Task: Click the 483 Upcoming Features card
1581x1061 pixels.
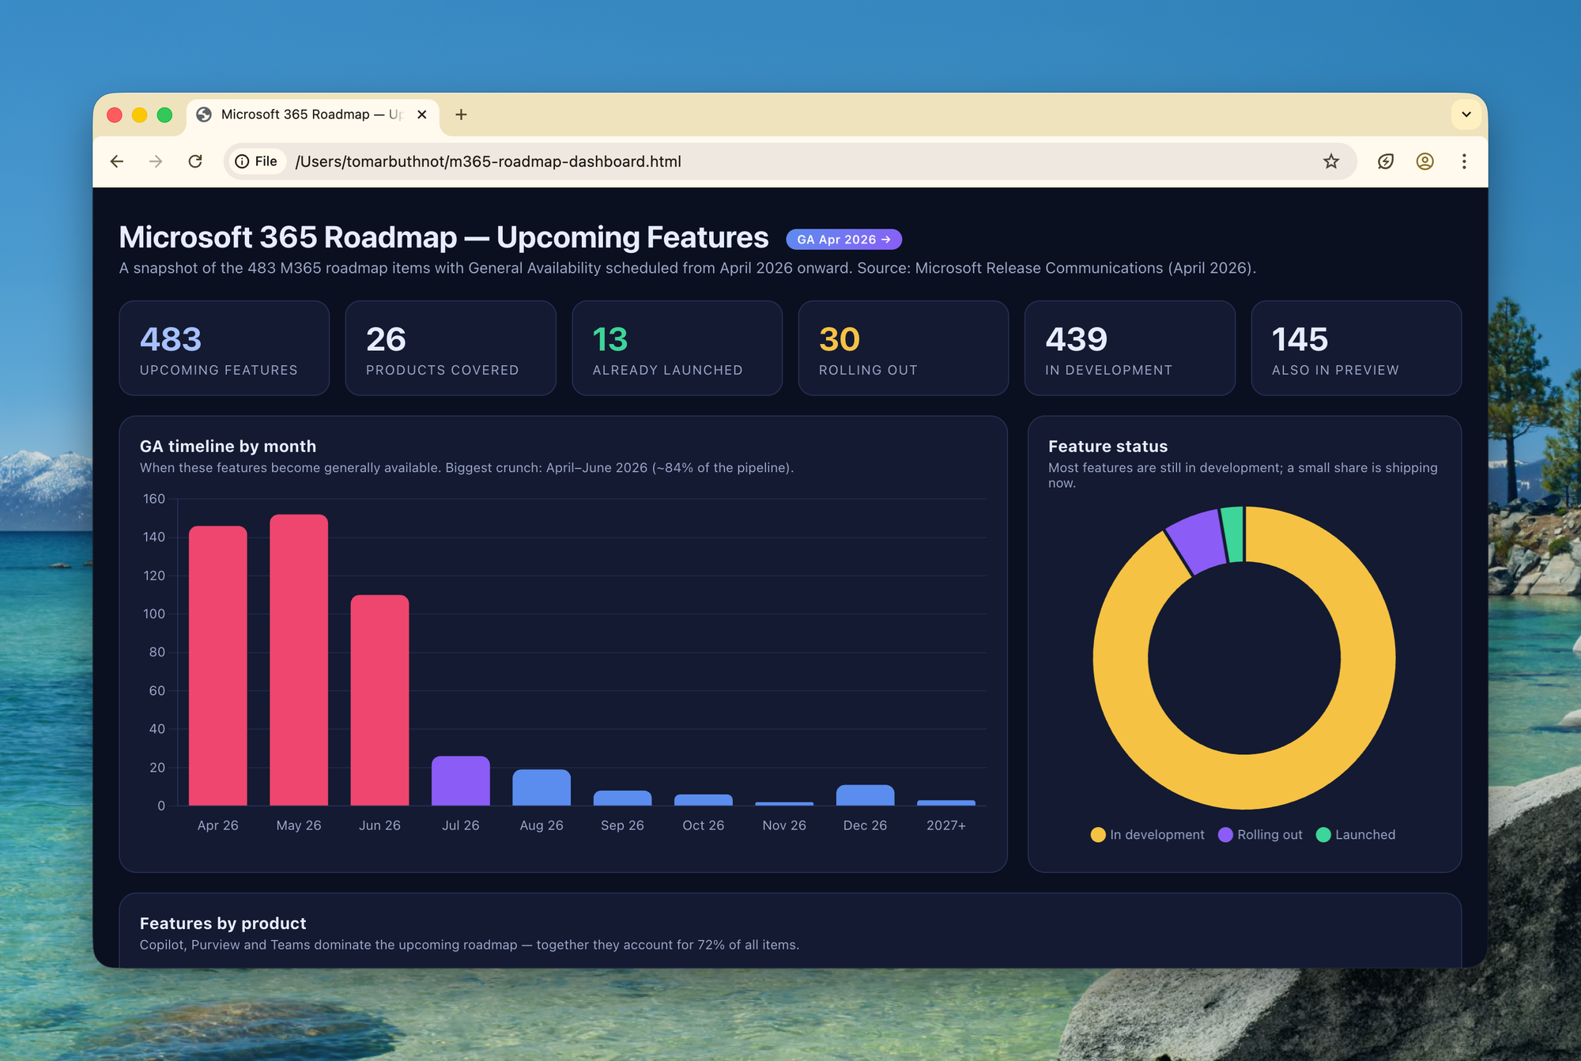Action: coord(224,348)
